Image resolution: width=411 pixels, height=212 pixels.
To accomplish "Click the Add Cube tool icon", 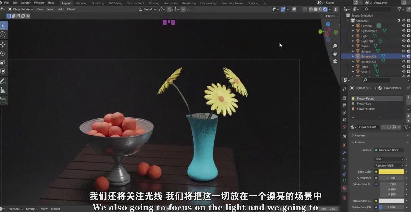I will coord(3,101).
